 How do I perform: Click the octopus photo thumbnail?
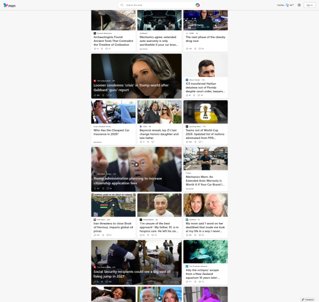(x=205, y=252)
